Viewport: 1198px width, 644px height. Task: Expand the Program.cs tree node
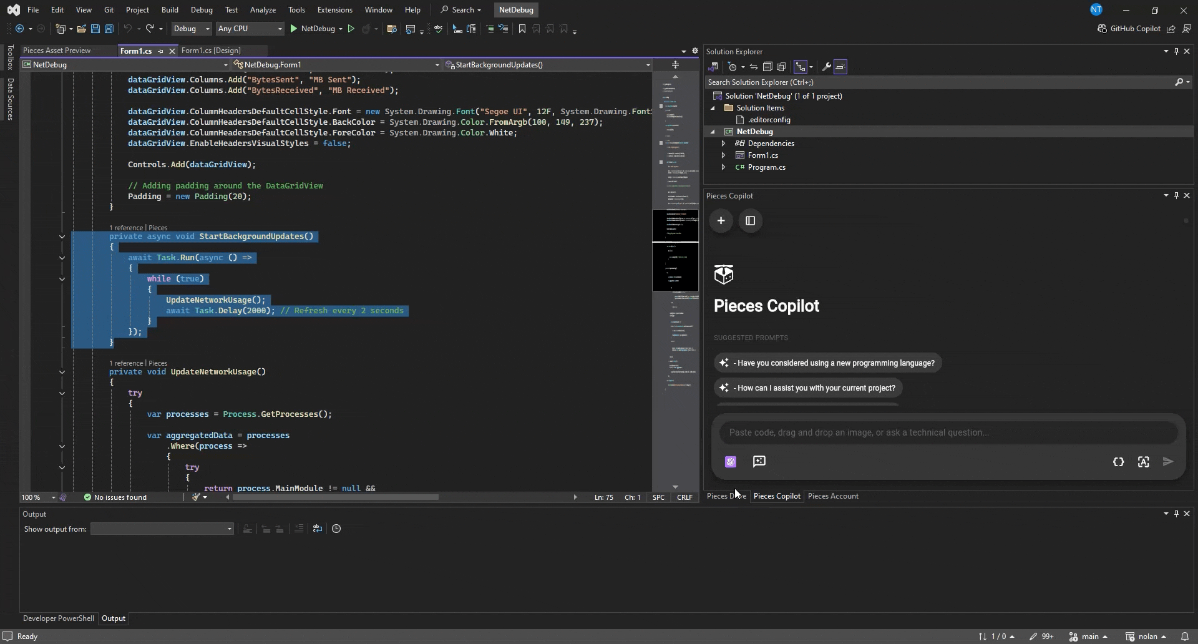(x=723, y=167)
